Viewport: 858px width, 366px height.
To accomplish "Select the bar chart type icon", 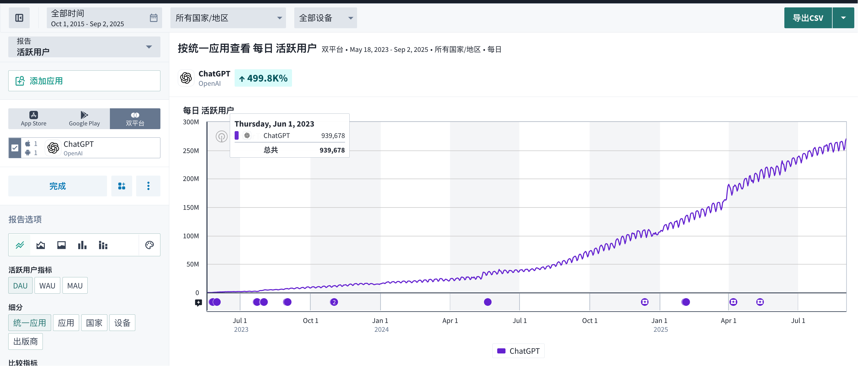I will tap(82, 245).
